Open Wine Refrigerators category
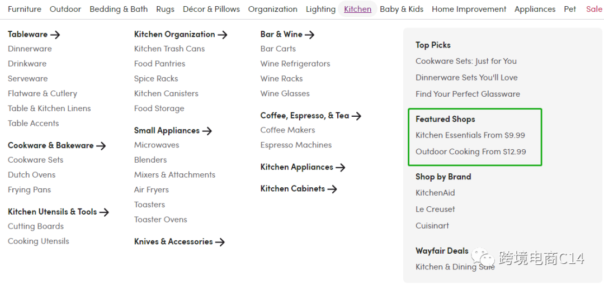Viewport: 604px width, 285px height. (x=295, y=64)
